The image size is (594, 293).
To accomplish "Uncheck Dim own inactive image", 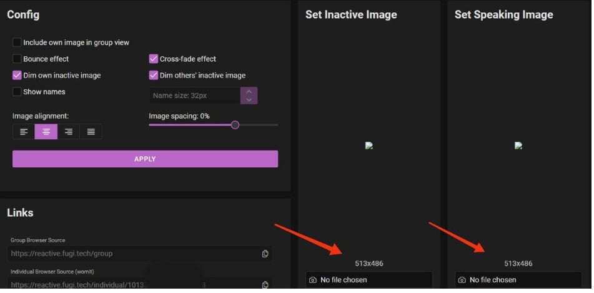I will (17, 75).
